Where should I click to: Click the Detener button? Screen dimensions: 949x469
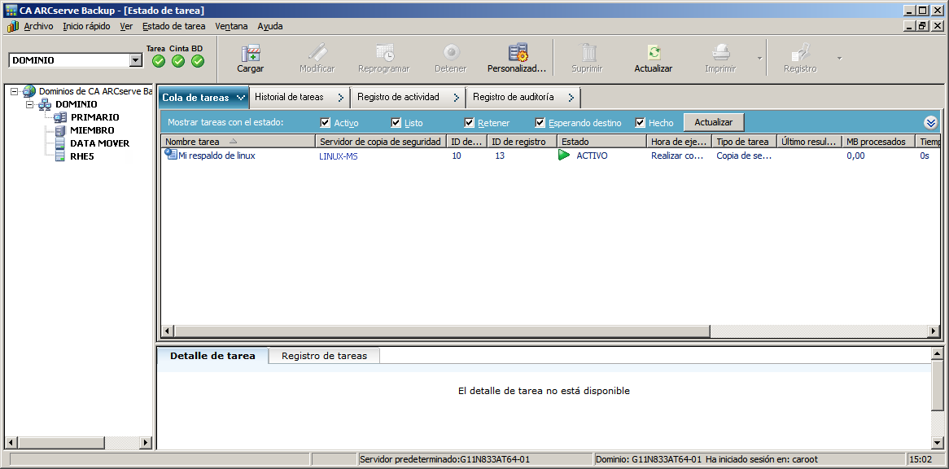click(450, 57)
